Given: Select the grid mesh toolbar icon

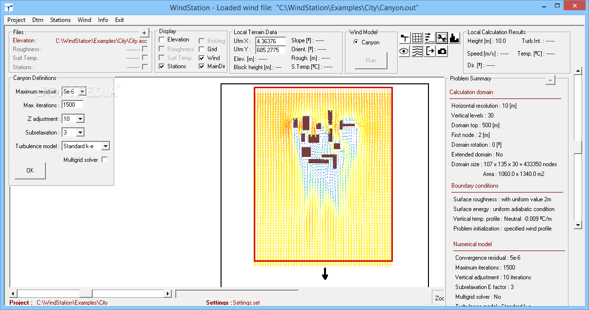Looking at the screenshot, I should coord(417,38).
